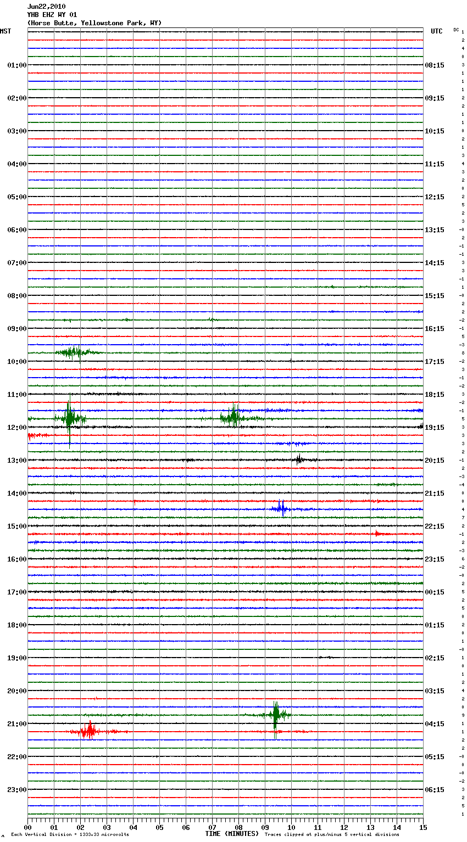Viewport: 467px width, 842px height.
Task: Select the 01:00 MST hour label
Action: [17, 65]
